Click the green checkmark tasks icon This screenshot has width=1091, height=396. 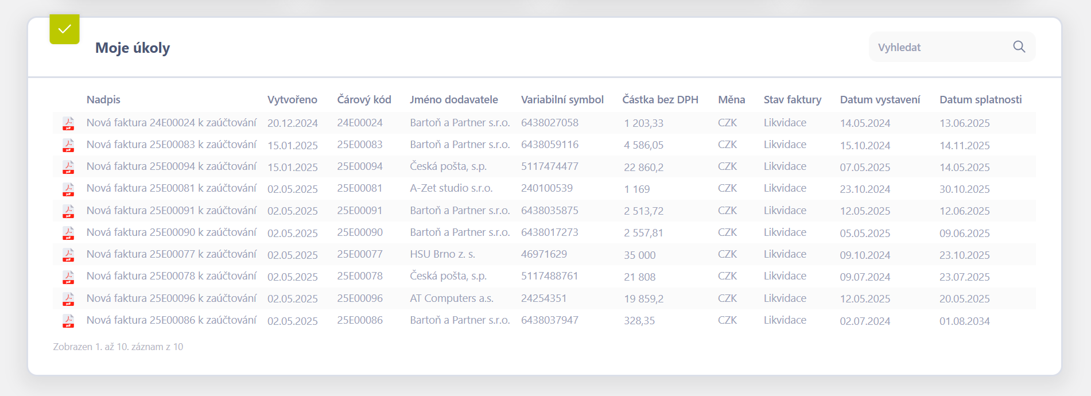(x=64, y=29)
